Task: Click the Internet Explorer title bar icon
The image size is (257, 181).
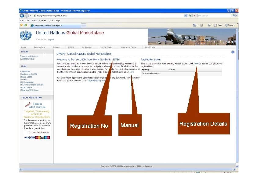Action: (x=20, y=10)
